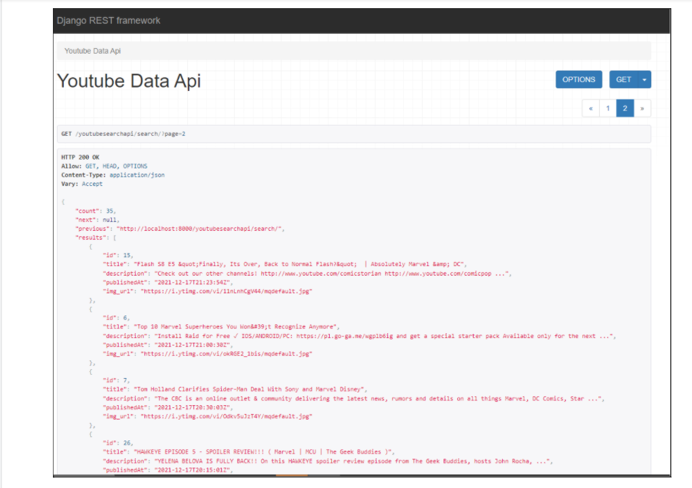Click the request path /youtubesearchapi/search/?page=2
Image resolution: width=692 pixels, height=488 pixels.
[x=130, y=134]
